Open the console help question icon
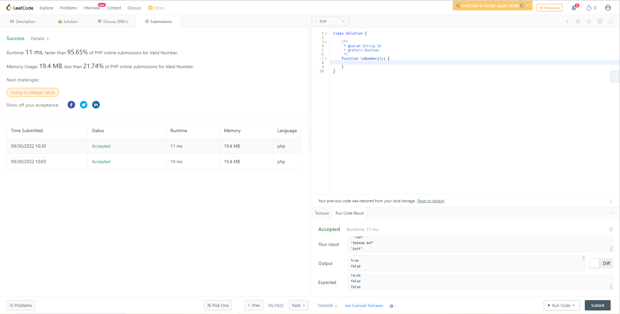Screen dimensions: 620x314 click(391, 306)
